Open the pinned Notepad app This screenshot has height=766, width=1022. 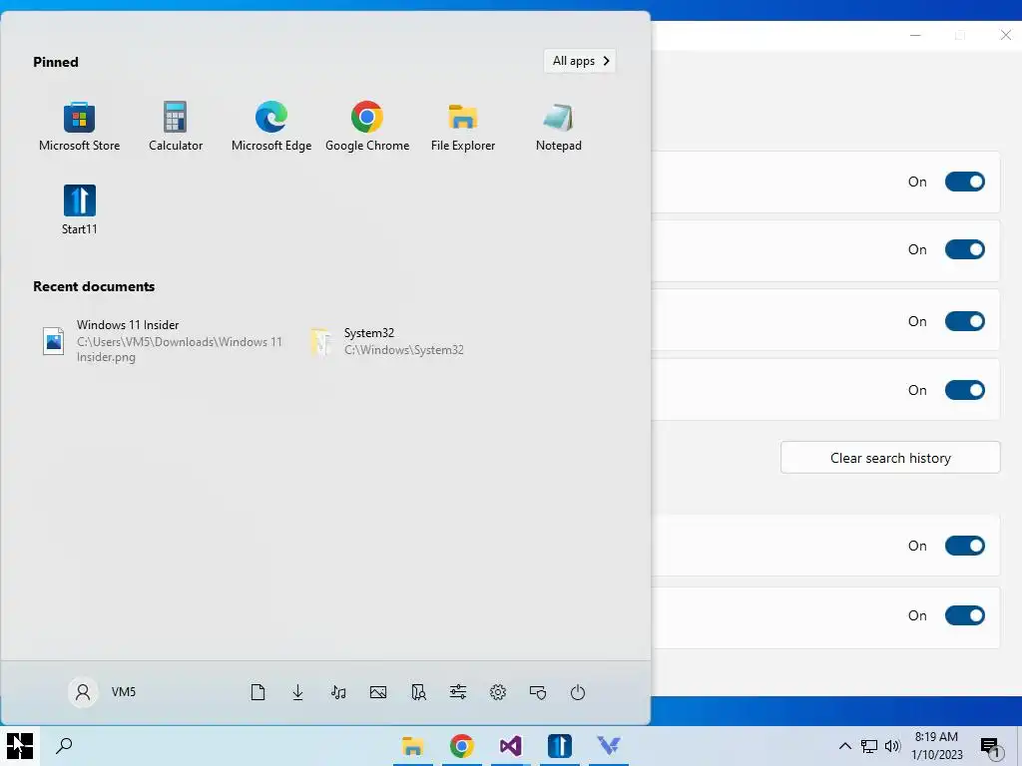click(x=559, y=127)
